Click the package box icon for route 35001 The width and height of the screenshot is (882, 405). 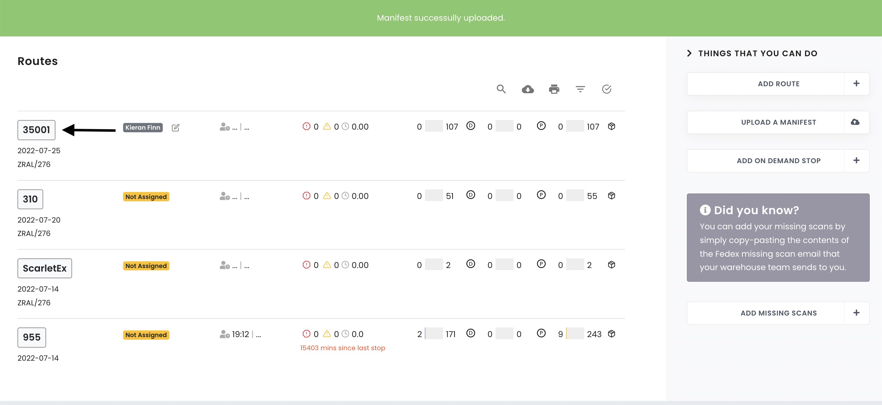pyautogui.click(x=612, y=126)
